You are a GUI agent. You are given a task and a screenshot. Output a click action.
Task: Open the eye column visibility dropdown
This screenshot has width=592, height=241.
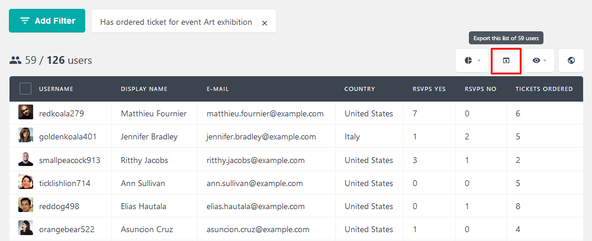pyautogui.click(x=539, y=61)
